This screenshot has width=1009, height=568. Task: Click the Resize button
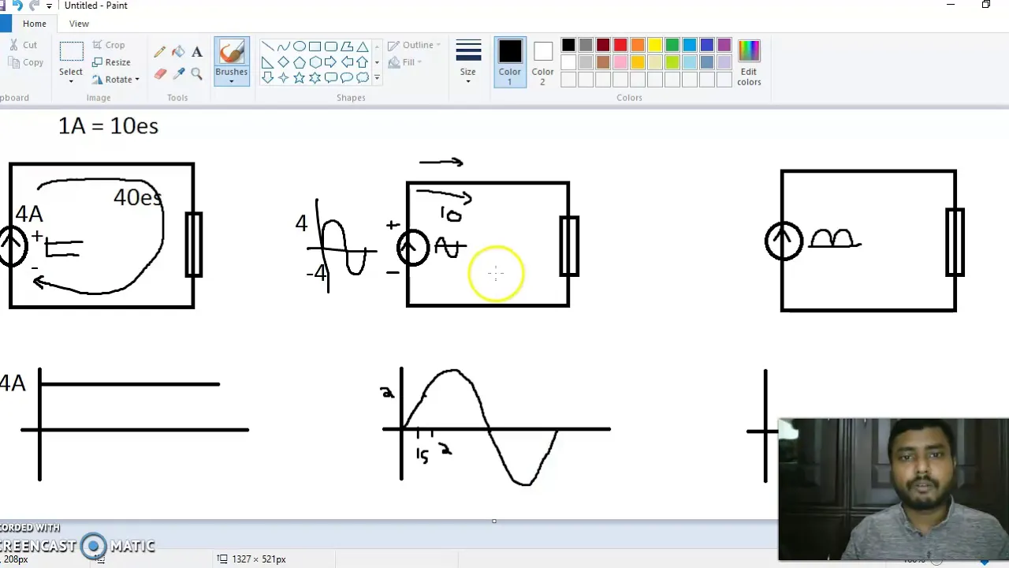coord(111,62)
